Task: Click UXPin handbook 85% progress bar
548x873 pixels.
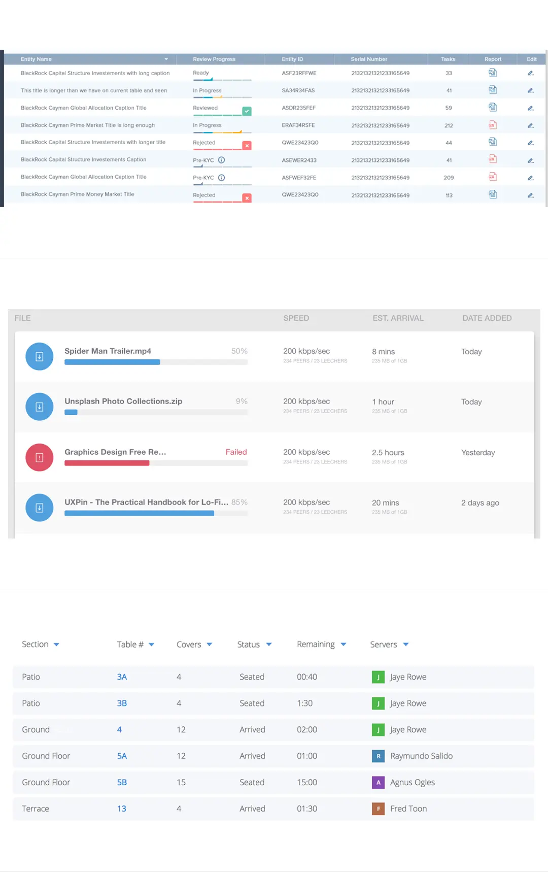Action: (156, 514)
